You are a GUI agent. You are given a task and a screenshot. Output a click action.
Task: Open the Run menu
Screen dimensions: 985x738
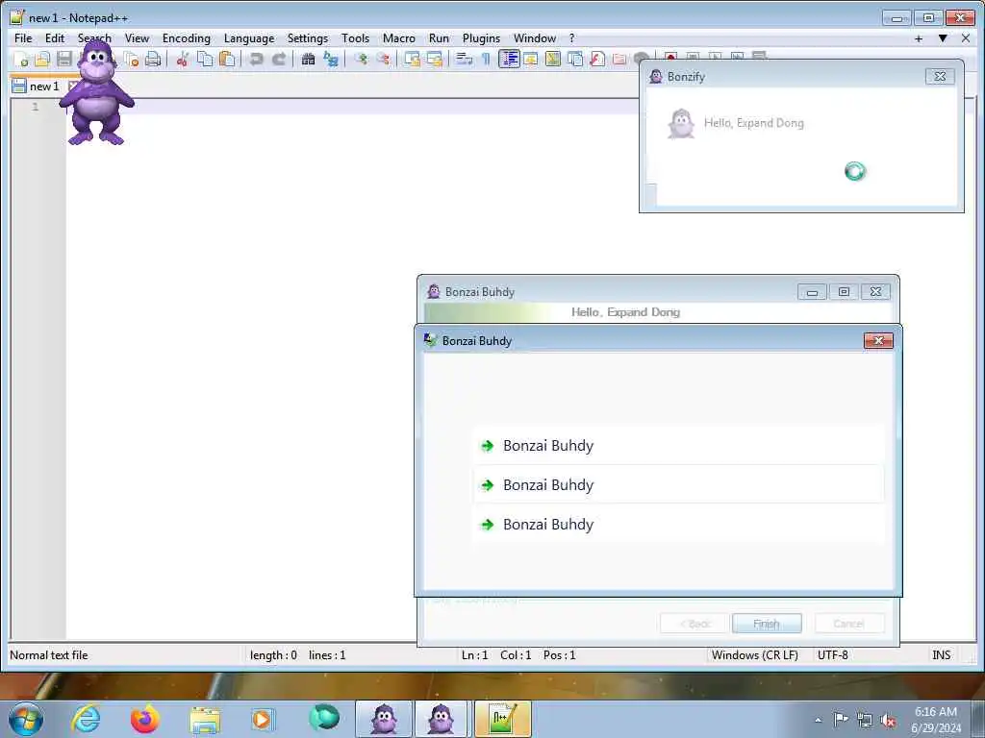tap(439, 38)
